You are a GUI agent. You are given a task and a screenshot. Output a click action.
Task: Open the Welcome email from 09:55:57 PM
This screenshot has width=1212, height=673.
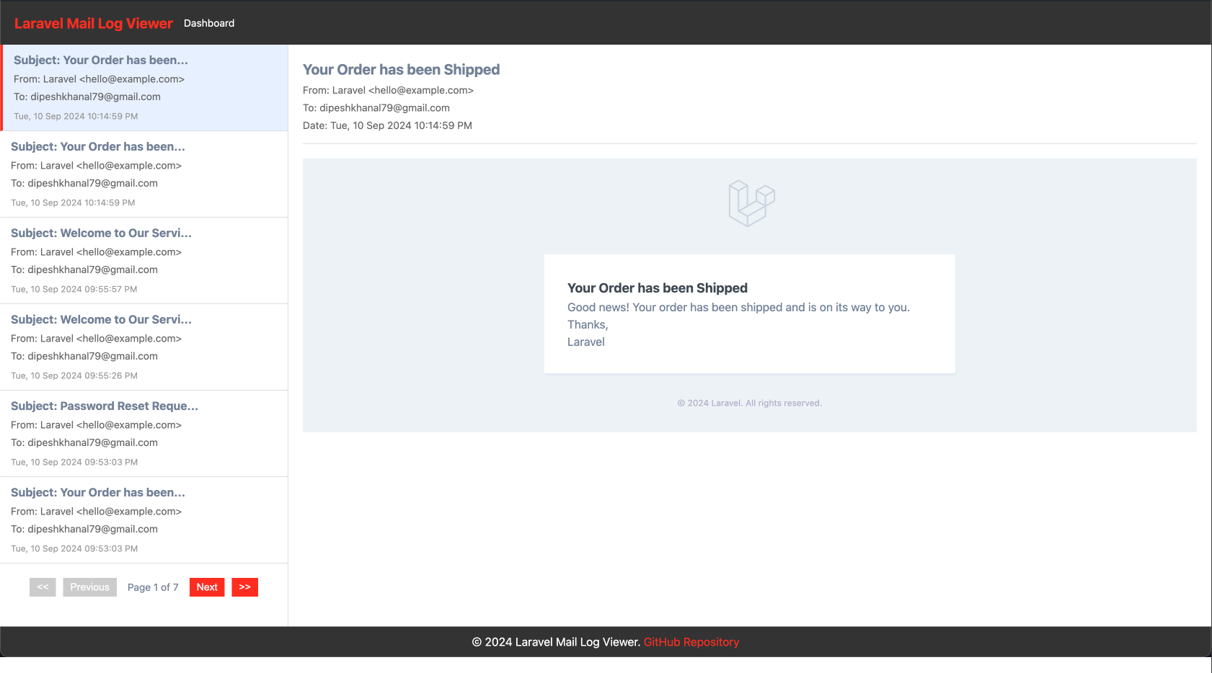click(x=144, y=261)
